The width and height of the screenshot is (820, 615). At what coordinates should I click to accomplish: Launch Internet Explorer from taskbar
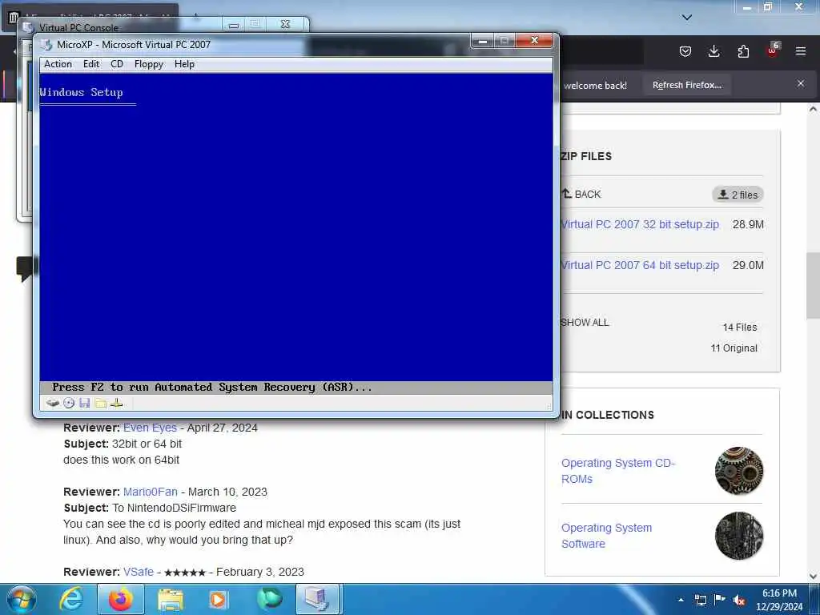(71, 599)
